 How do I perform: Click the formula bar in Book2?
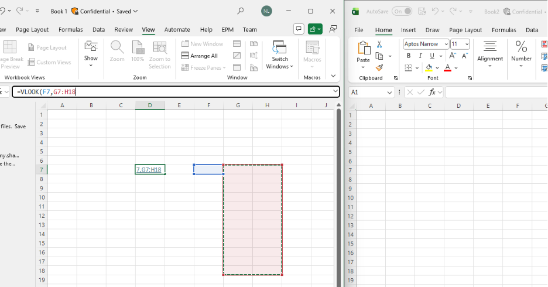[496, 93]
